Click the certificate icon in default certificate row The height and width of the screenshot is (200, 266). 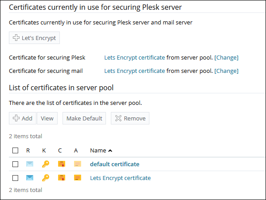[x=62, y=164]
